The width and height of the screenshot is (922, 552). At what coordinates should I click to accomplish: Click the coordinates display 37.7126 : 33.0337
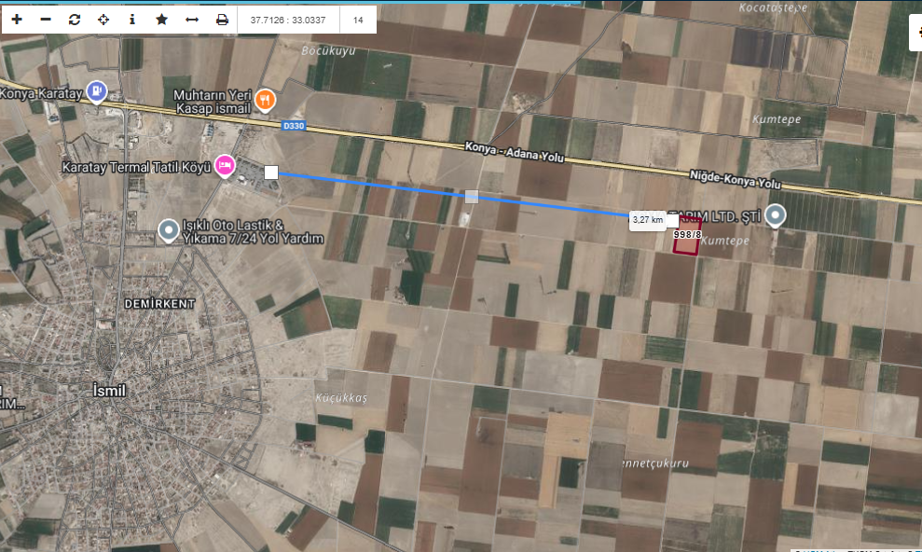288,20
